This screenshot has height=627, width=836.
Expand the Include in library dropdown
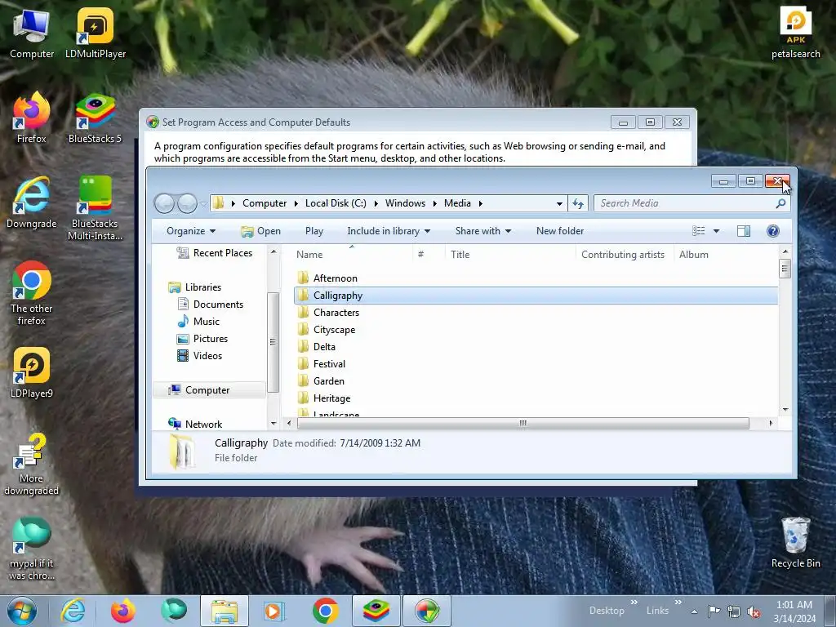tap(389, 231)
